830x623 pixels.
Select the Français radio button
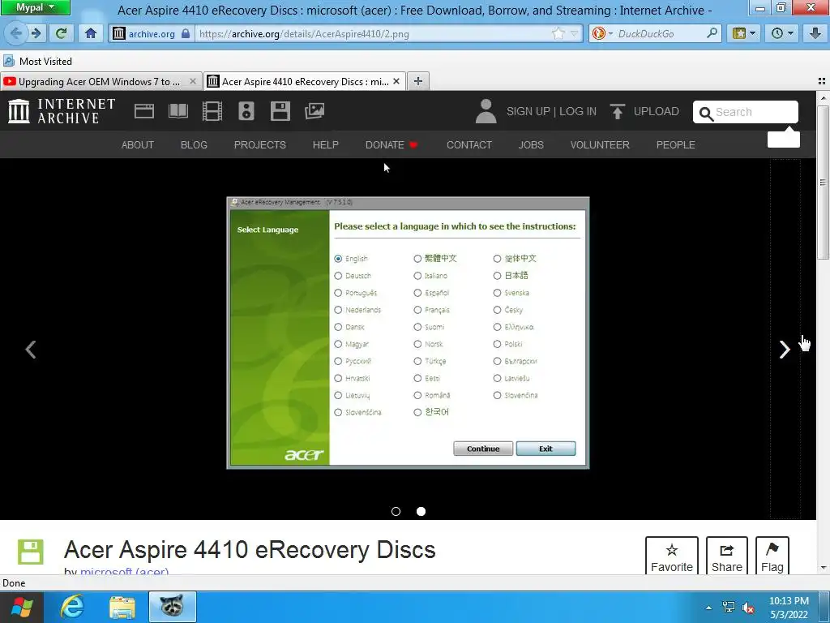pyautogui.click(x=417, y=310)
